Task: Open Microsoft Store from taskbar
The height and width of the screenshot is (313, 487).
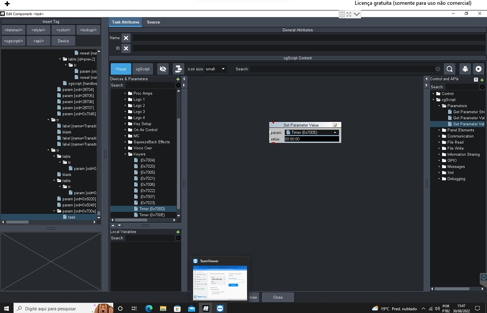Action: [177, 308]
